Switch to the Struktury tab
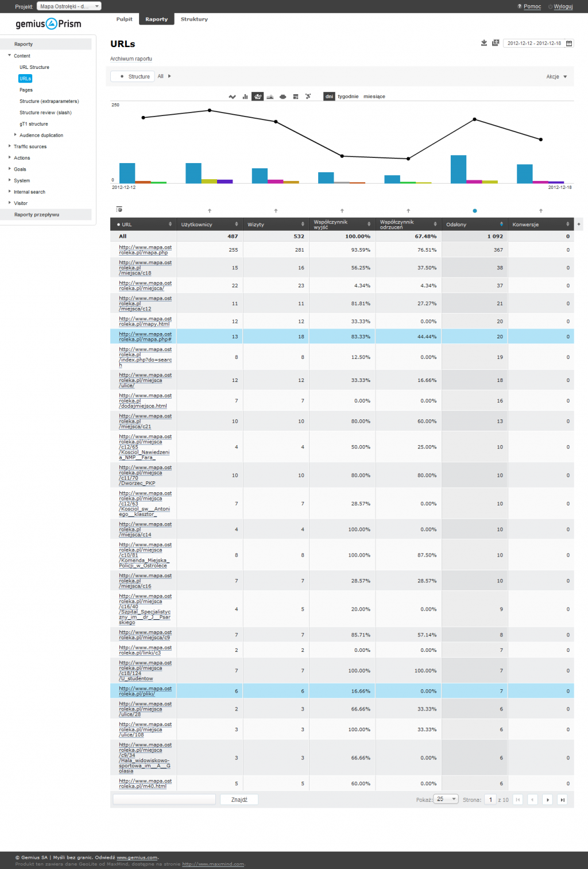Viewport: 588px width, 869px height. coord(194,20)
